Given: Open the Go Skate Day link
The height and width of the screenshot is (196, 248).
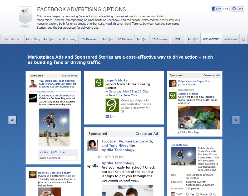Looking at the screenshot, I should point(180,145).
